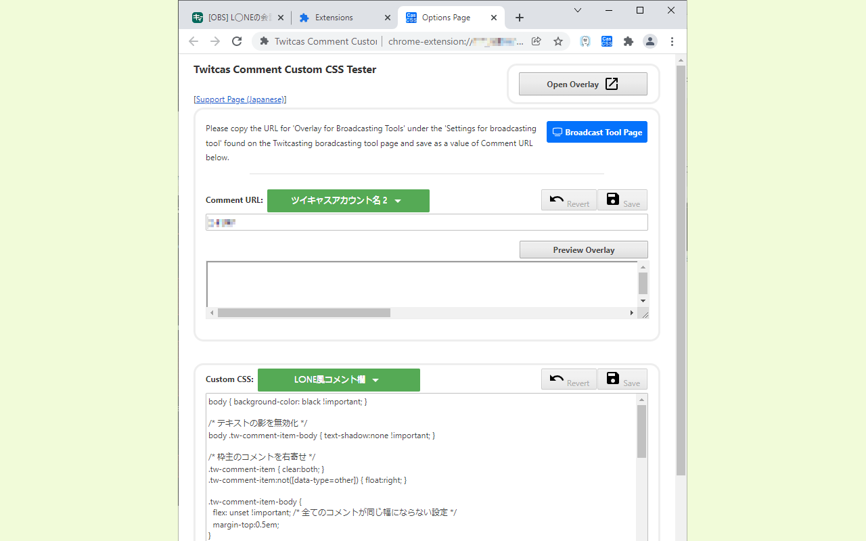Click the CSS editor scrollbar thumb

642,431
